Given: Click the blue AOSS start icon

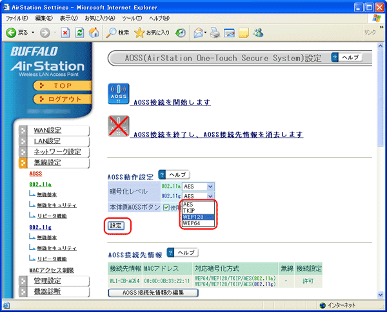Looking at the screenshot, I should [x=119, y=93].
